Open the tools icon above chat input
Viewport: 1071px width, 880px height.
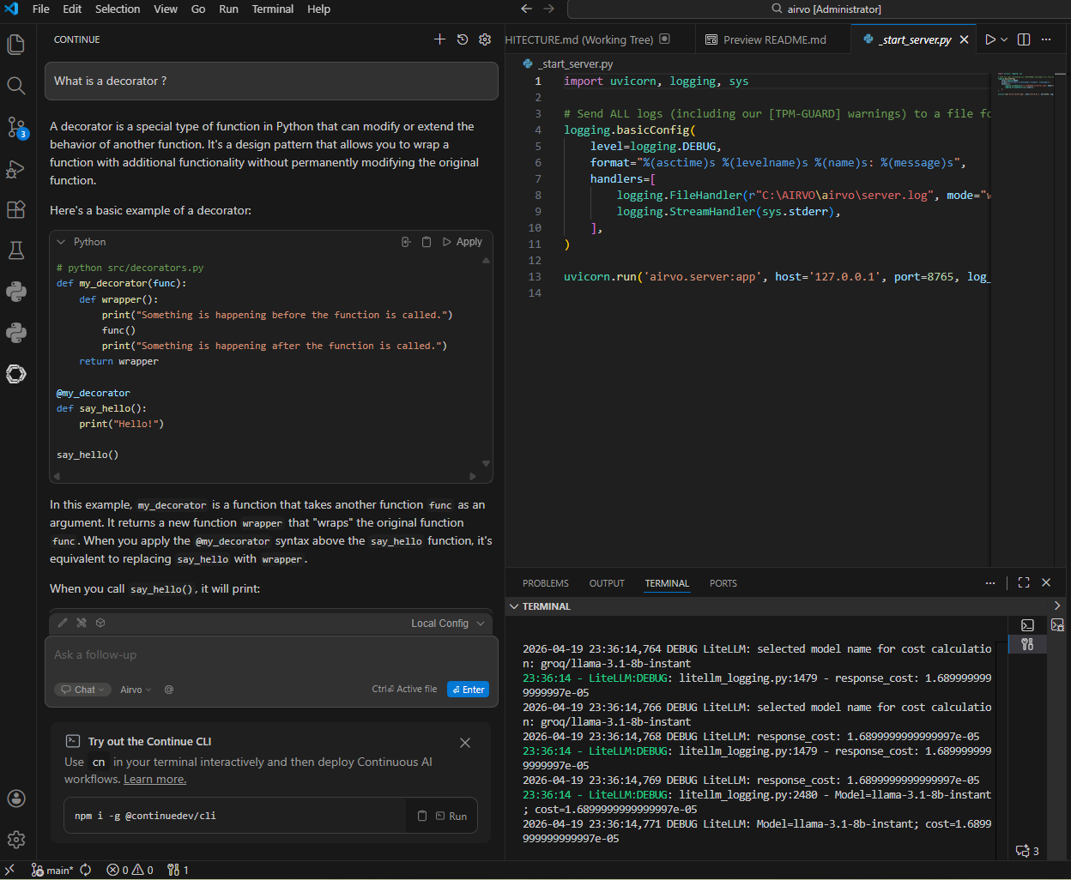[82, 623]
